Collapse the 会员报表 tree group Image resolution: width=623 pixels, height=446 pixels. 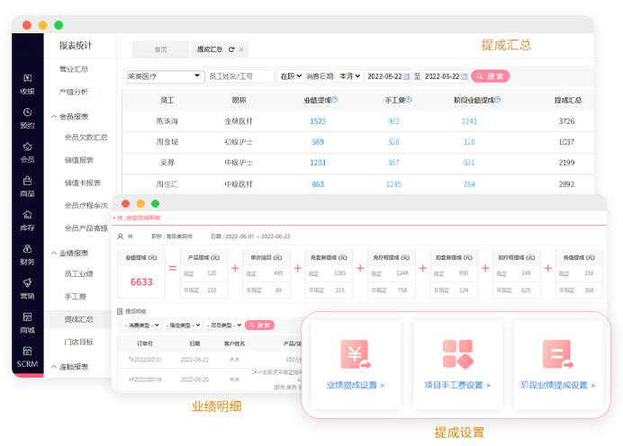(x=54, y=117)
